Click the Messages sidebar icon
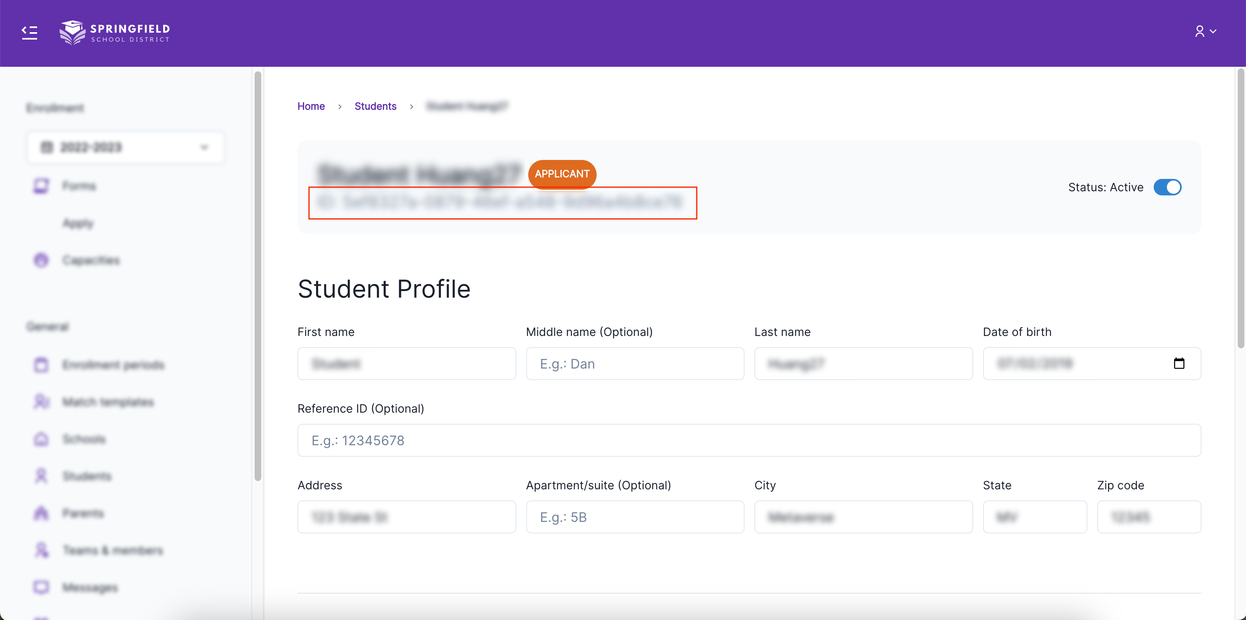This screenshot has width=1246, height=620. tap(41, 587)
